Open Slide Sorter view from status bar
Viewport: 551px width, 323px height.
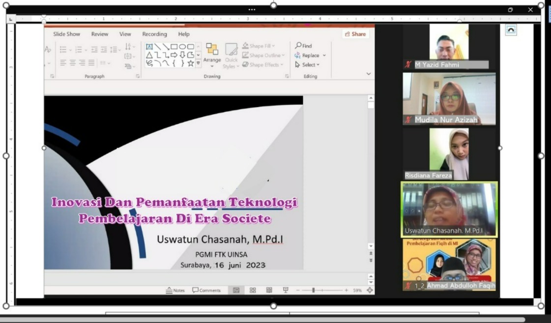253,291
